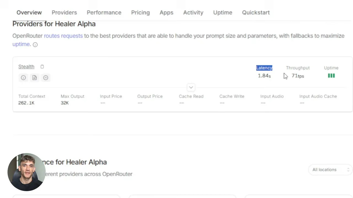The image size is (353, 198).
Task: Click the 262.1K total context value
Action: click(x=26, y=103)
